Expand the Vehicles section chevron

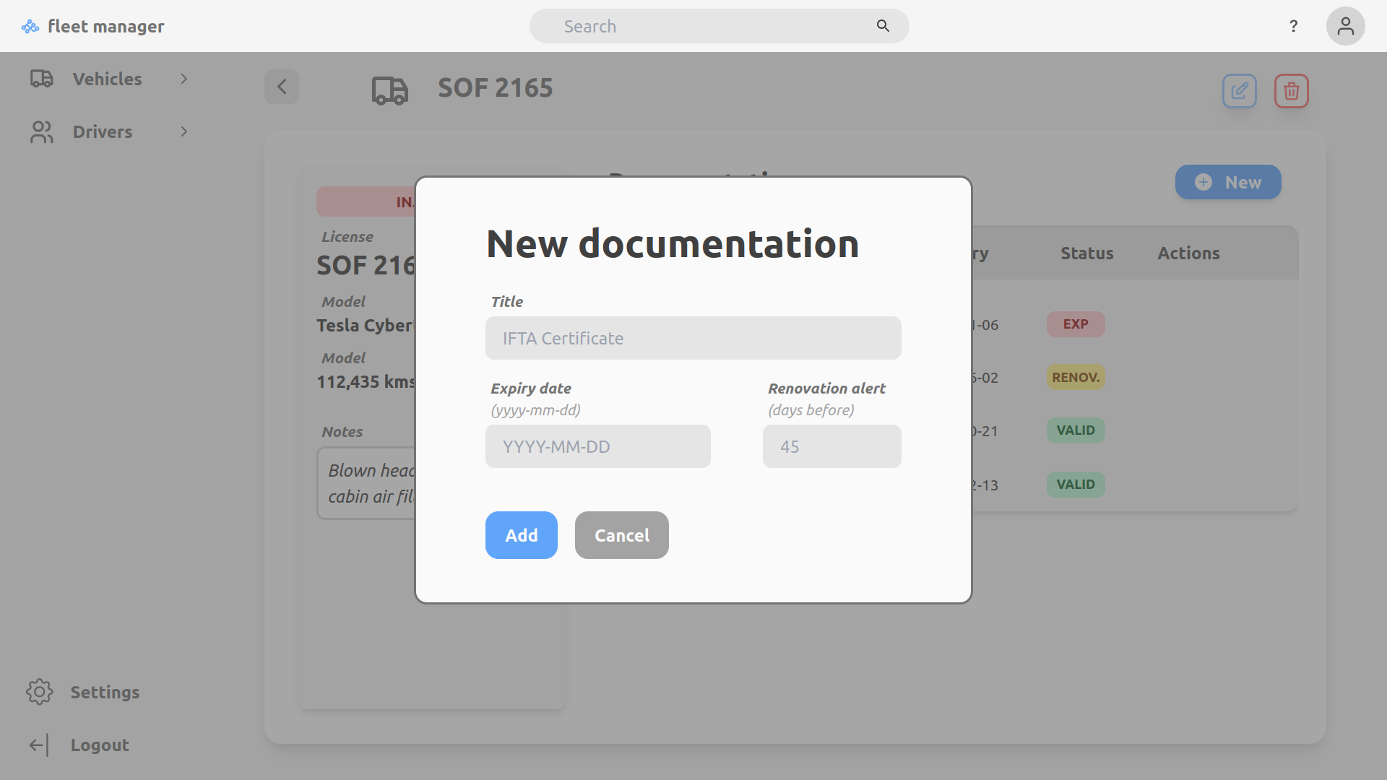click(x=183, y=79)
